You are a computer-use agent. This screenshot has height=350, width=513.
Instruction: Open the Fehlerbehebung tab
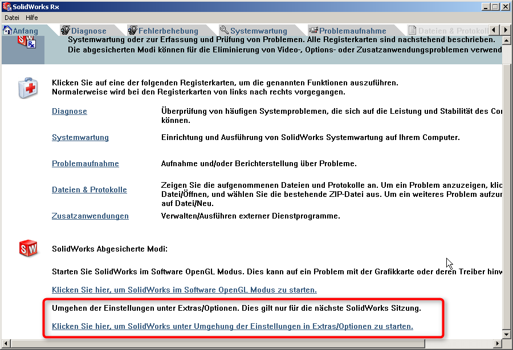tap(168, 31)
